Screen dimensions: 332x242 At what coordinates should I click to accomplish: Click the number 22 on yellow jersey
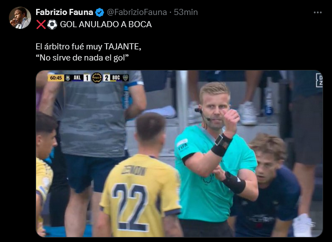click(131, 207)
